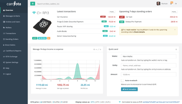Toggle the Auto-re-attach checkbox
Image resolution: width=182 pixels, height=104 pixels.
[122, 80]
